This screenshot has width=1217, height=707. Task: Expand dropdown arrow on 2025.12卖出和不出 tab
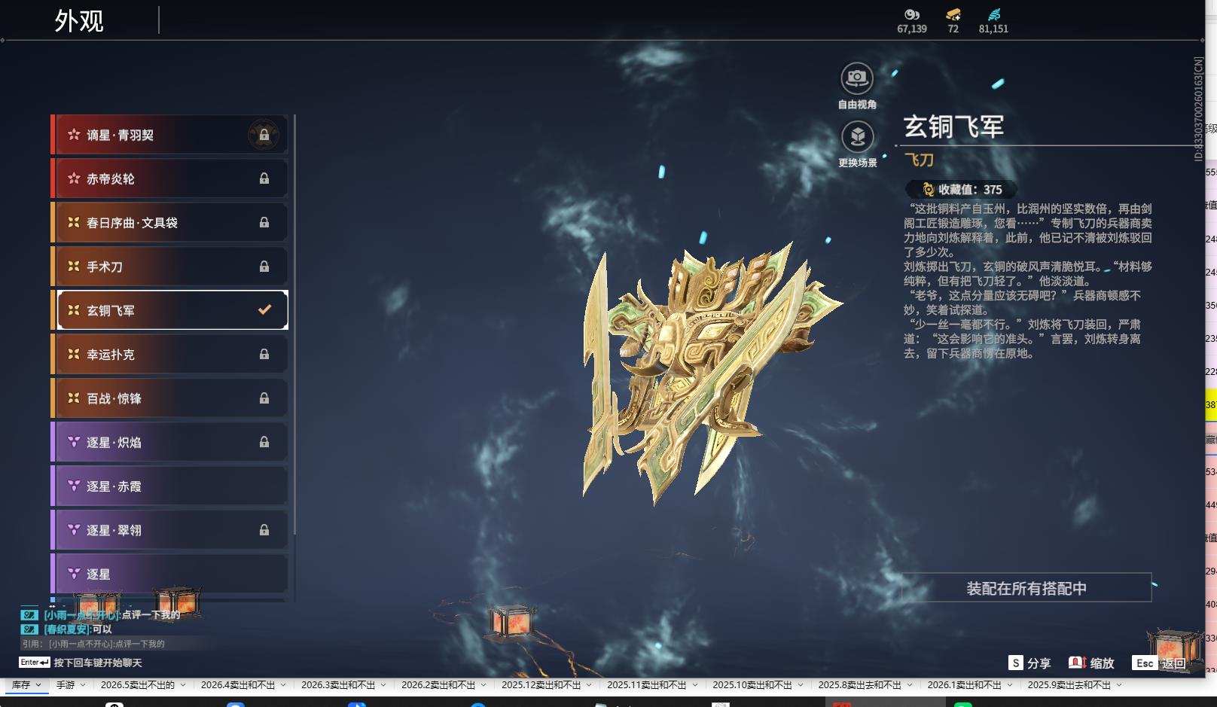coord(589,685)
